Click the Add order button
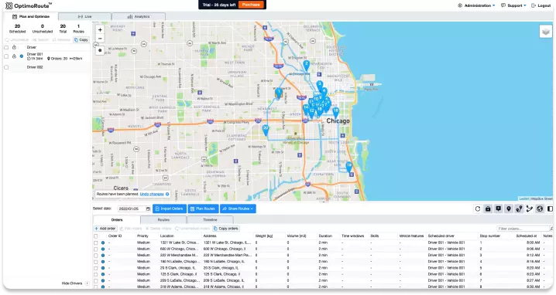Screen dimensions: 556x295 105,229
